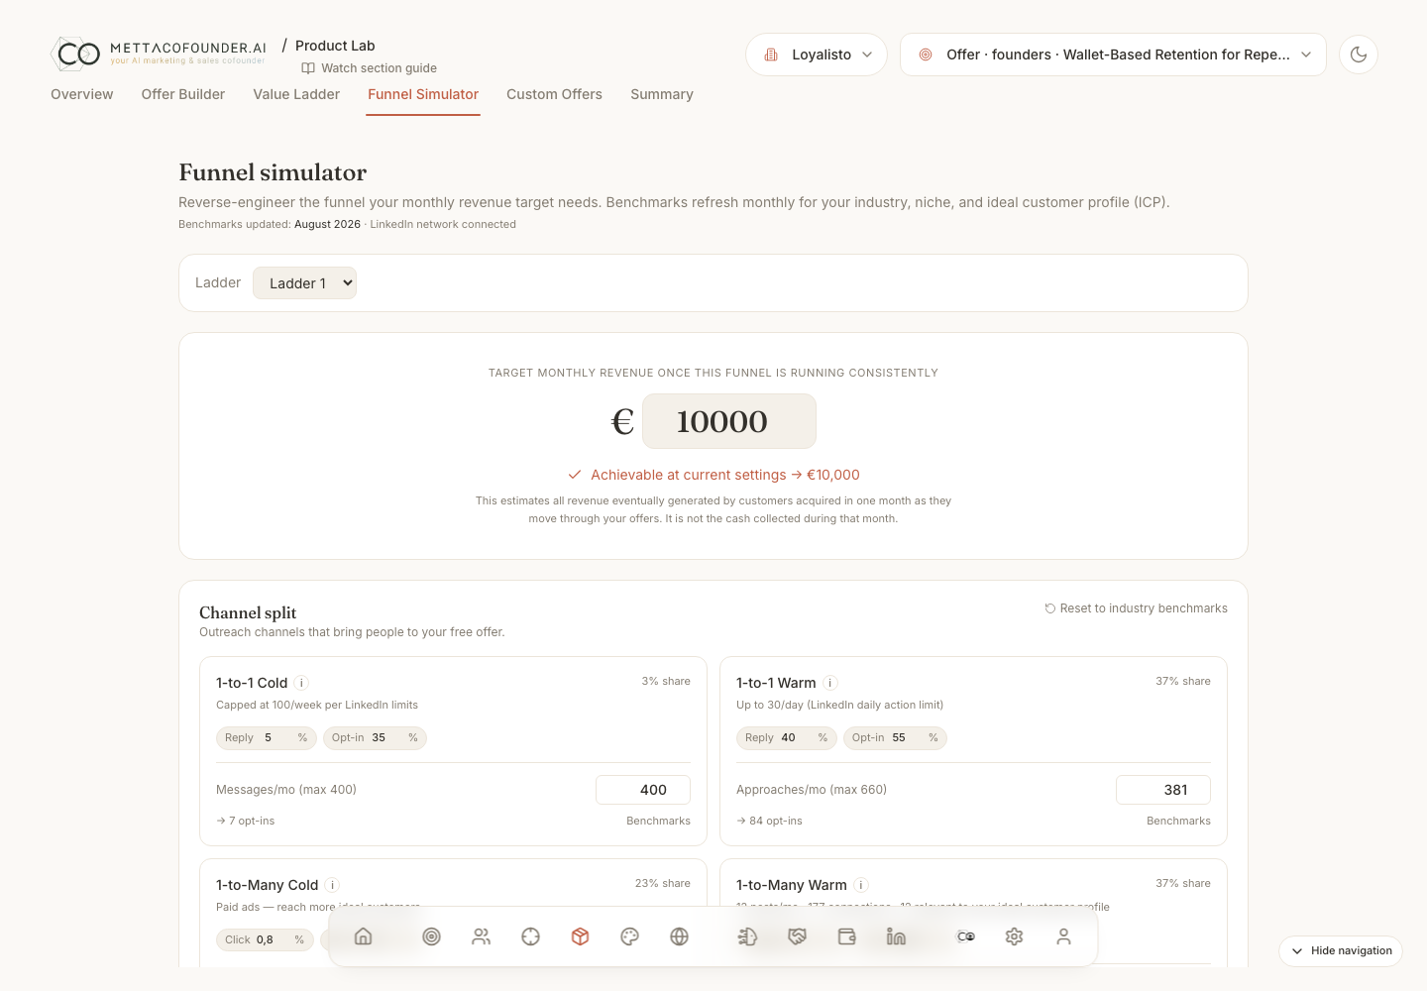This screenshot has width=1427, height=991.
Task: Go to the Offer Builder tab
Action: tap(183, 94)
